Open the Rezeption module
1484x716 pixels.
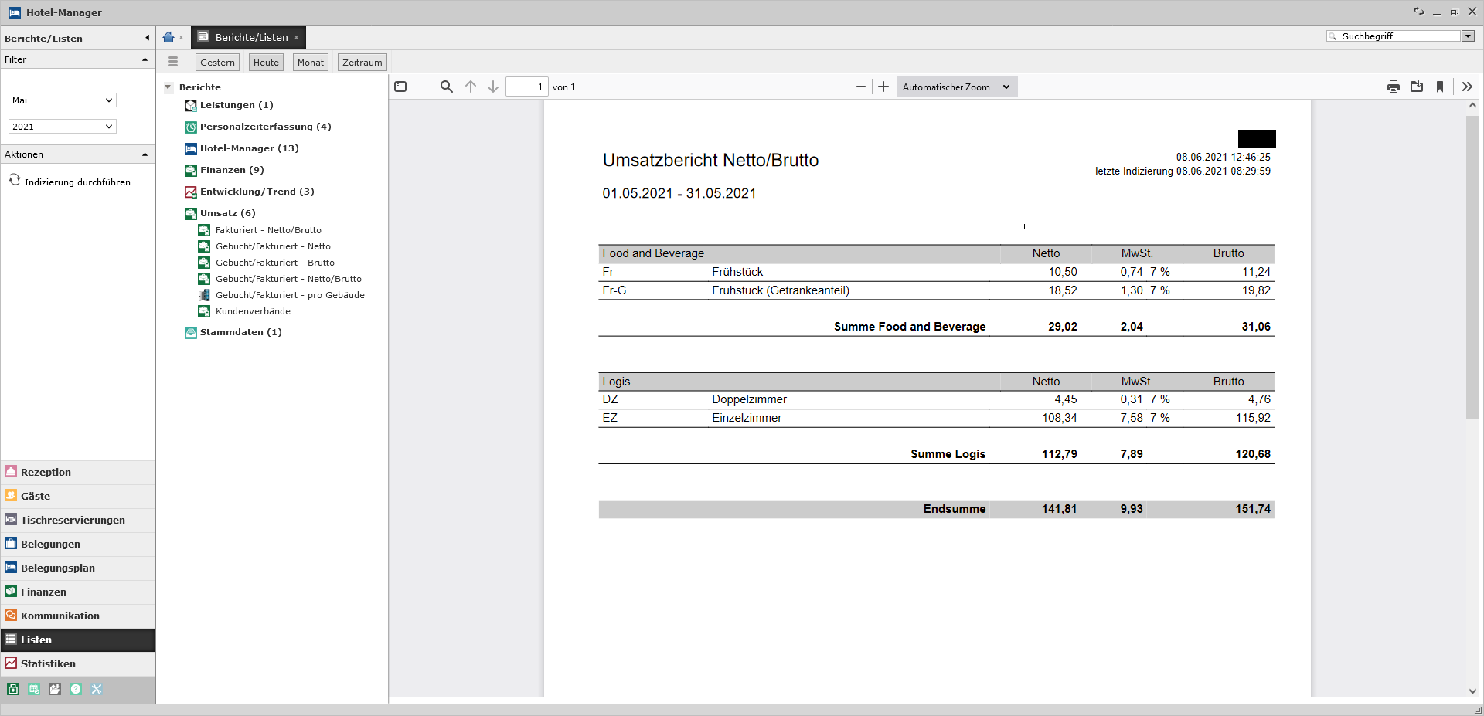point(78,472)
